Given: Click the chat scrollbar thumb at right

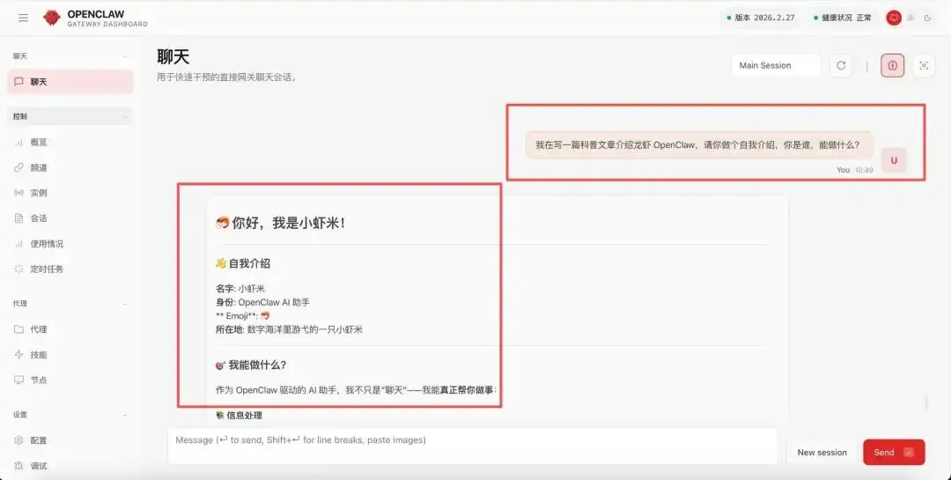Looking at the screenshot, I should [x=926, y=402].
